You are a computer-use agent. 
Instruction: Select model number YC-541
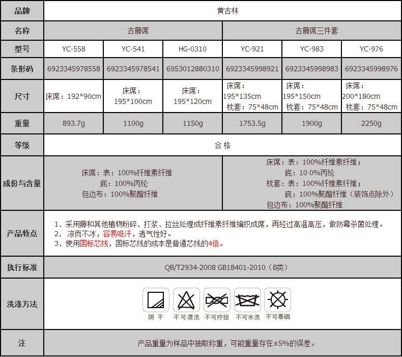pyautogui.click(x=133, y=49)
